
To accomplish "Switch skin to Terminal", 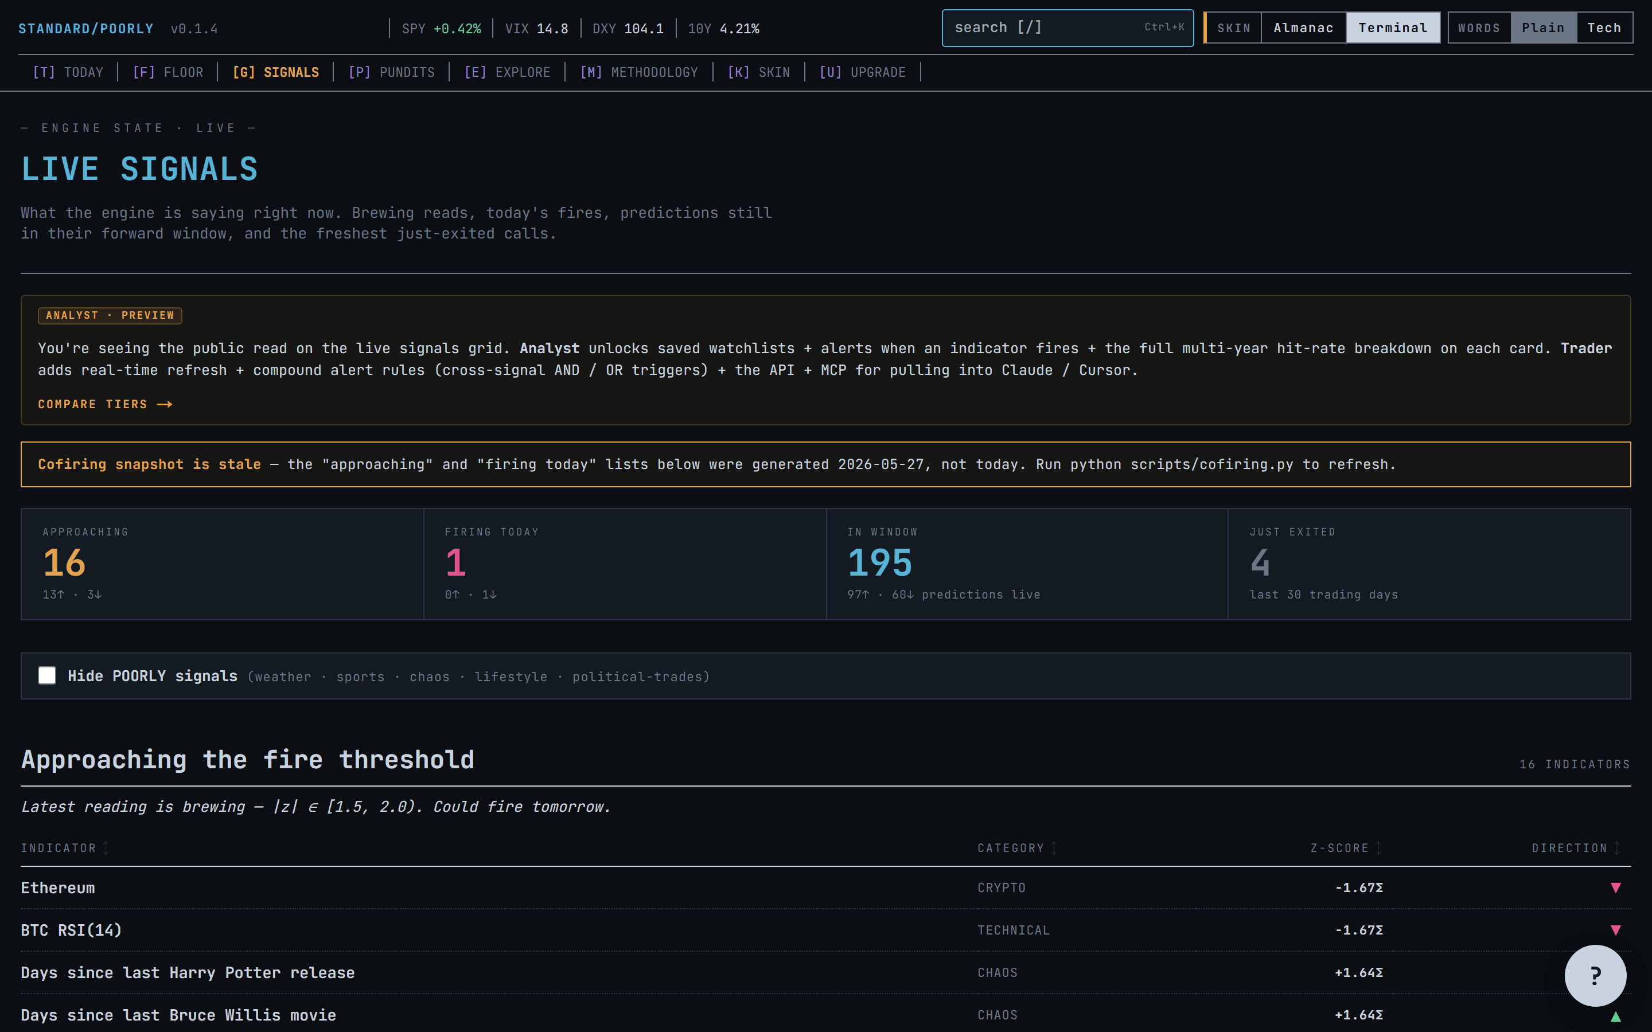I will coord(1393,28).
